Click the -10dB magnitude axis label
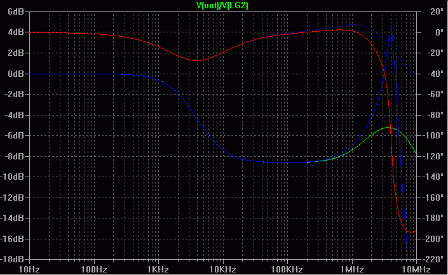The image size is (448, 275). pos(12,177)
